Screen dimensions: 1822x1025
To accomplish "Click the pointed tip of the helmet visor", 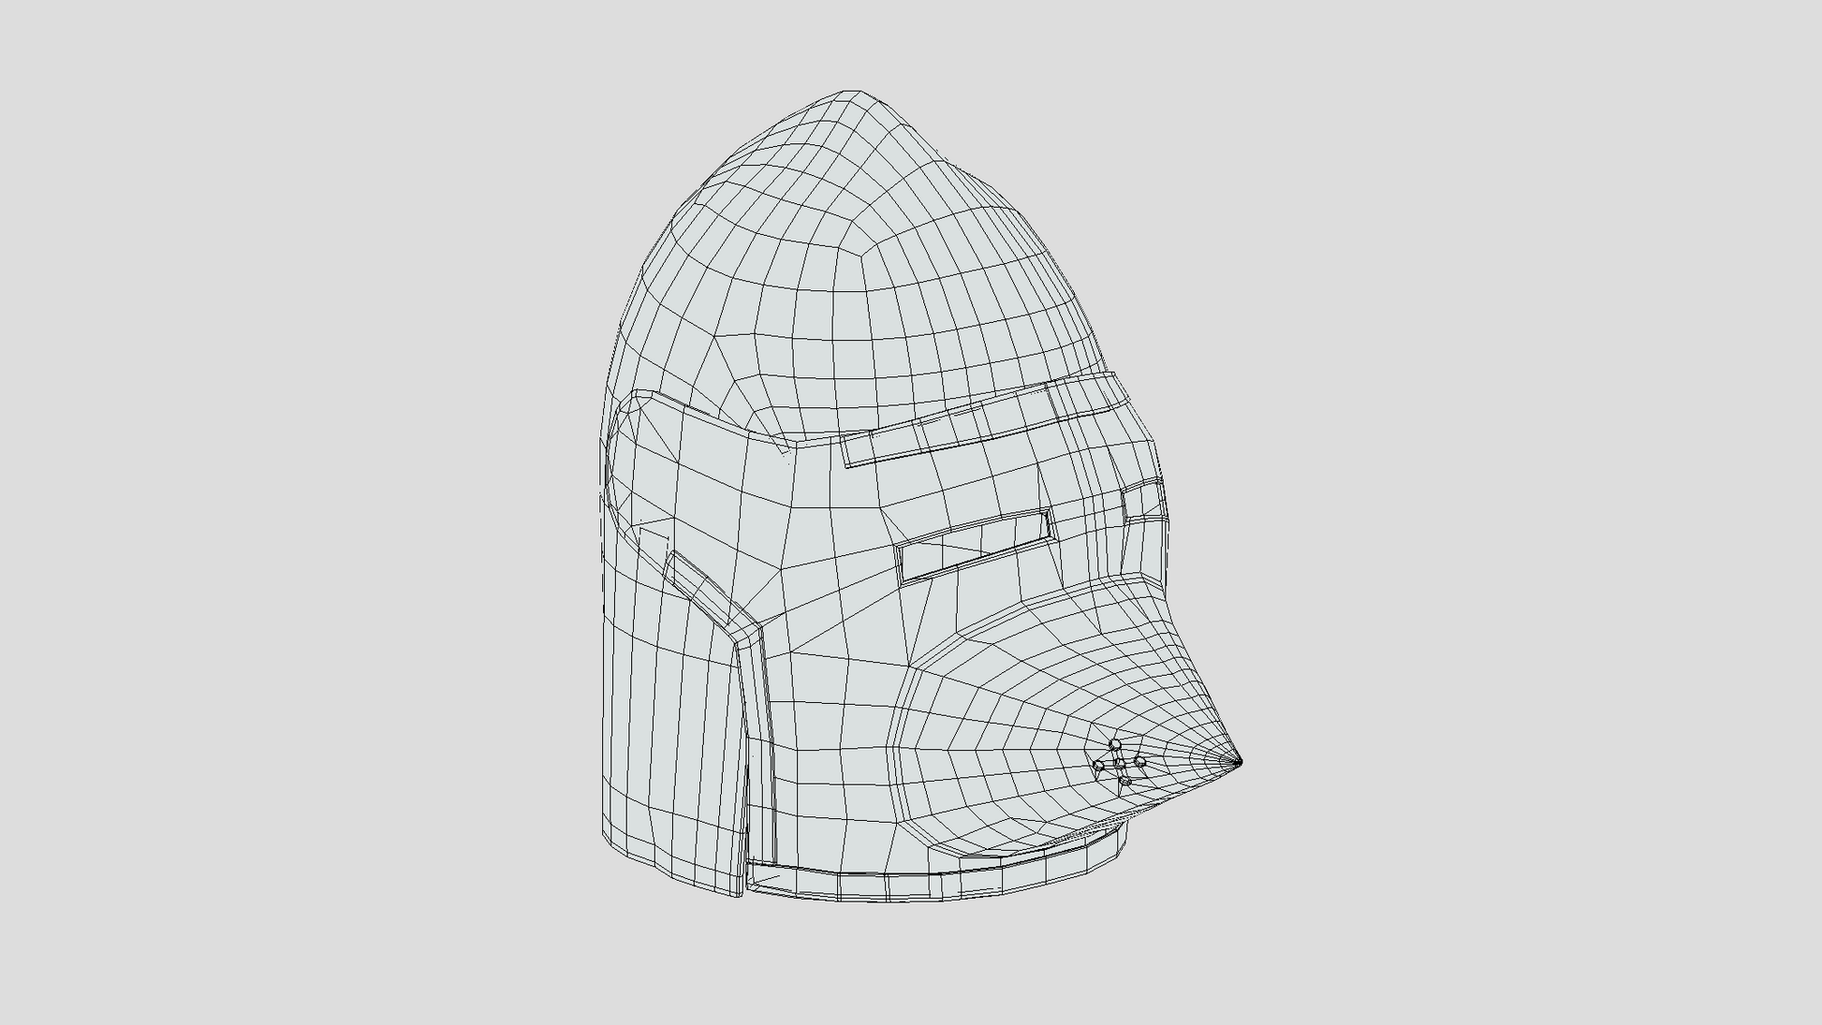I will (1240, 762).
